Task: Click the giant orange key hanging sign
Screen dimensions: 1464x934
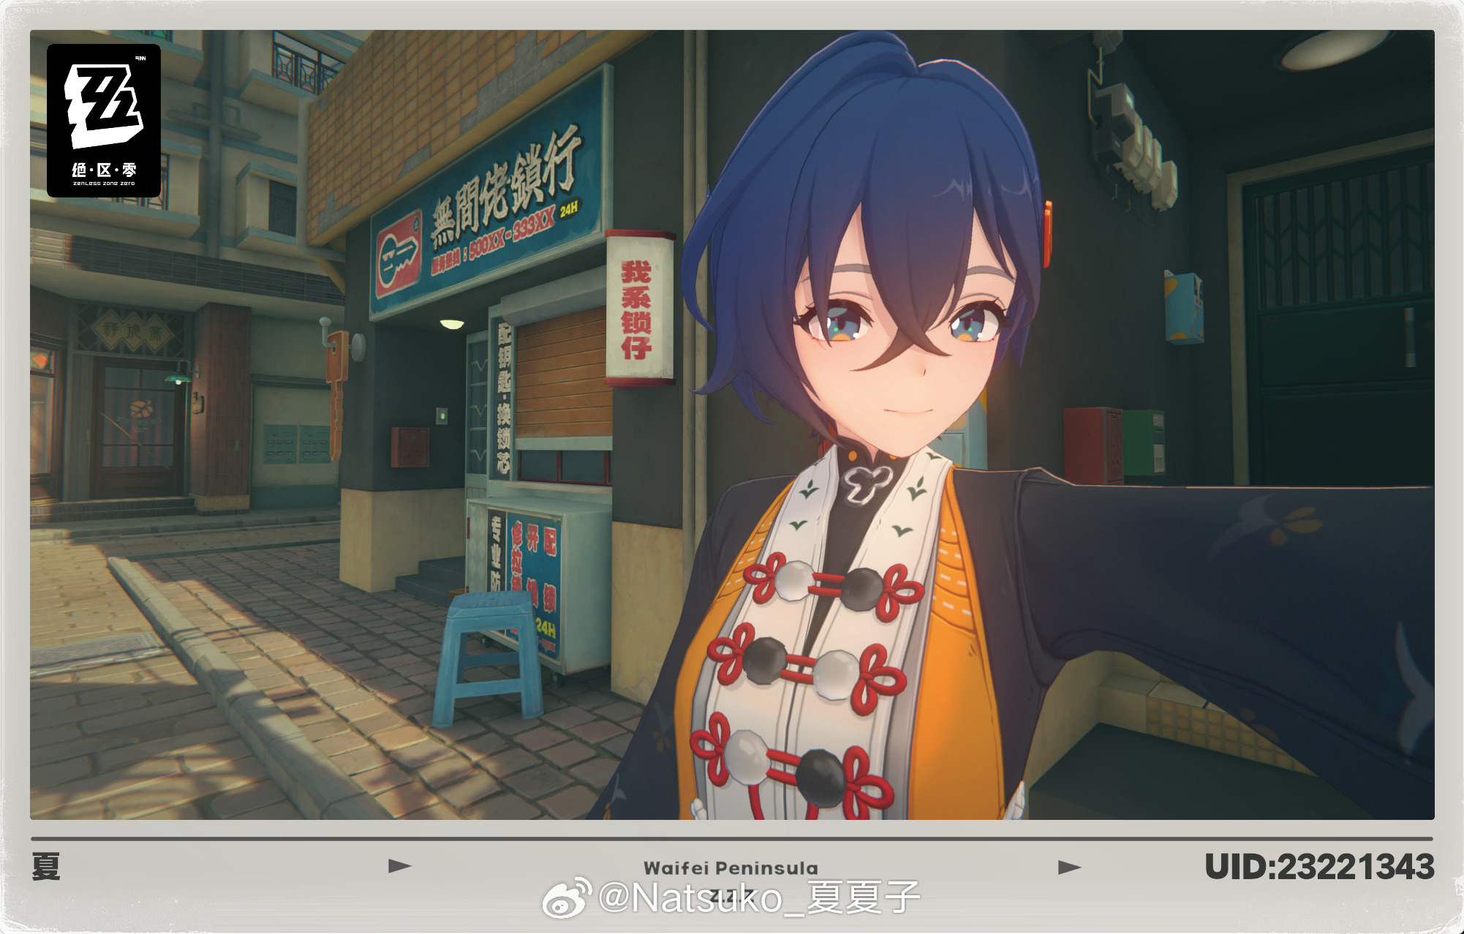Action: click(x=336, y=395)
